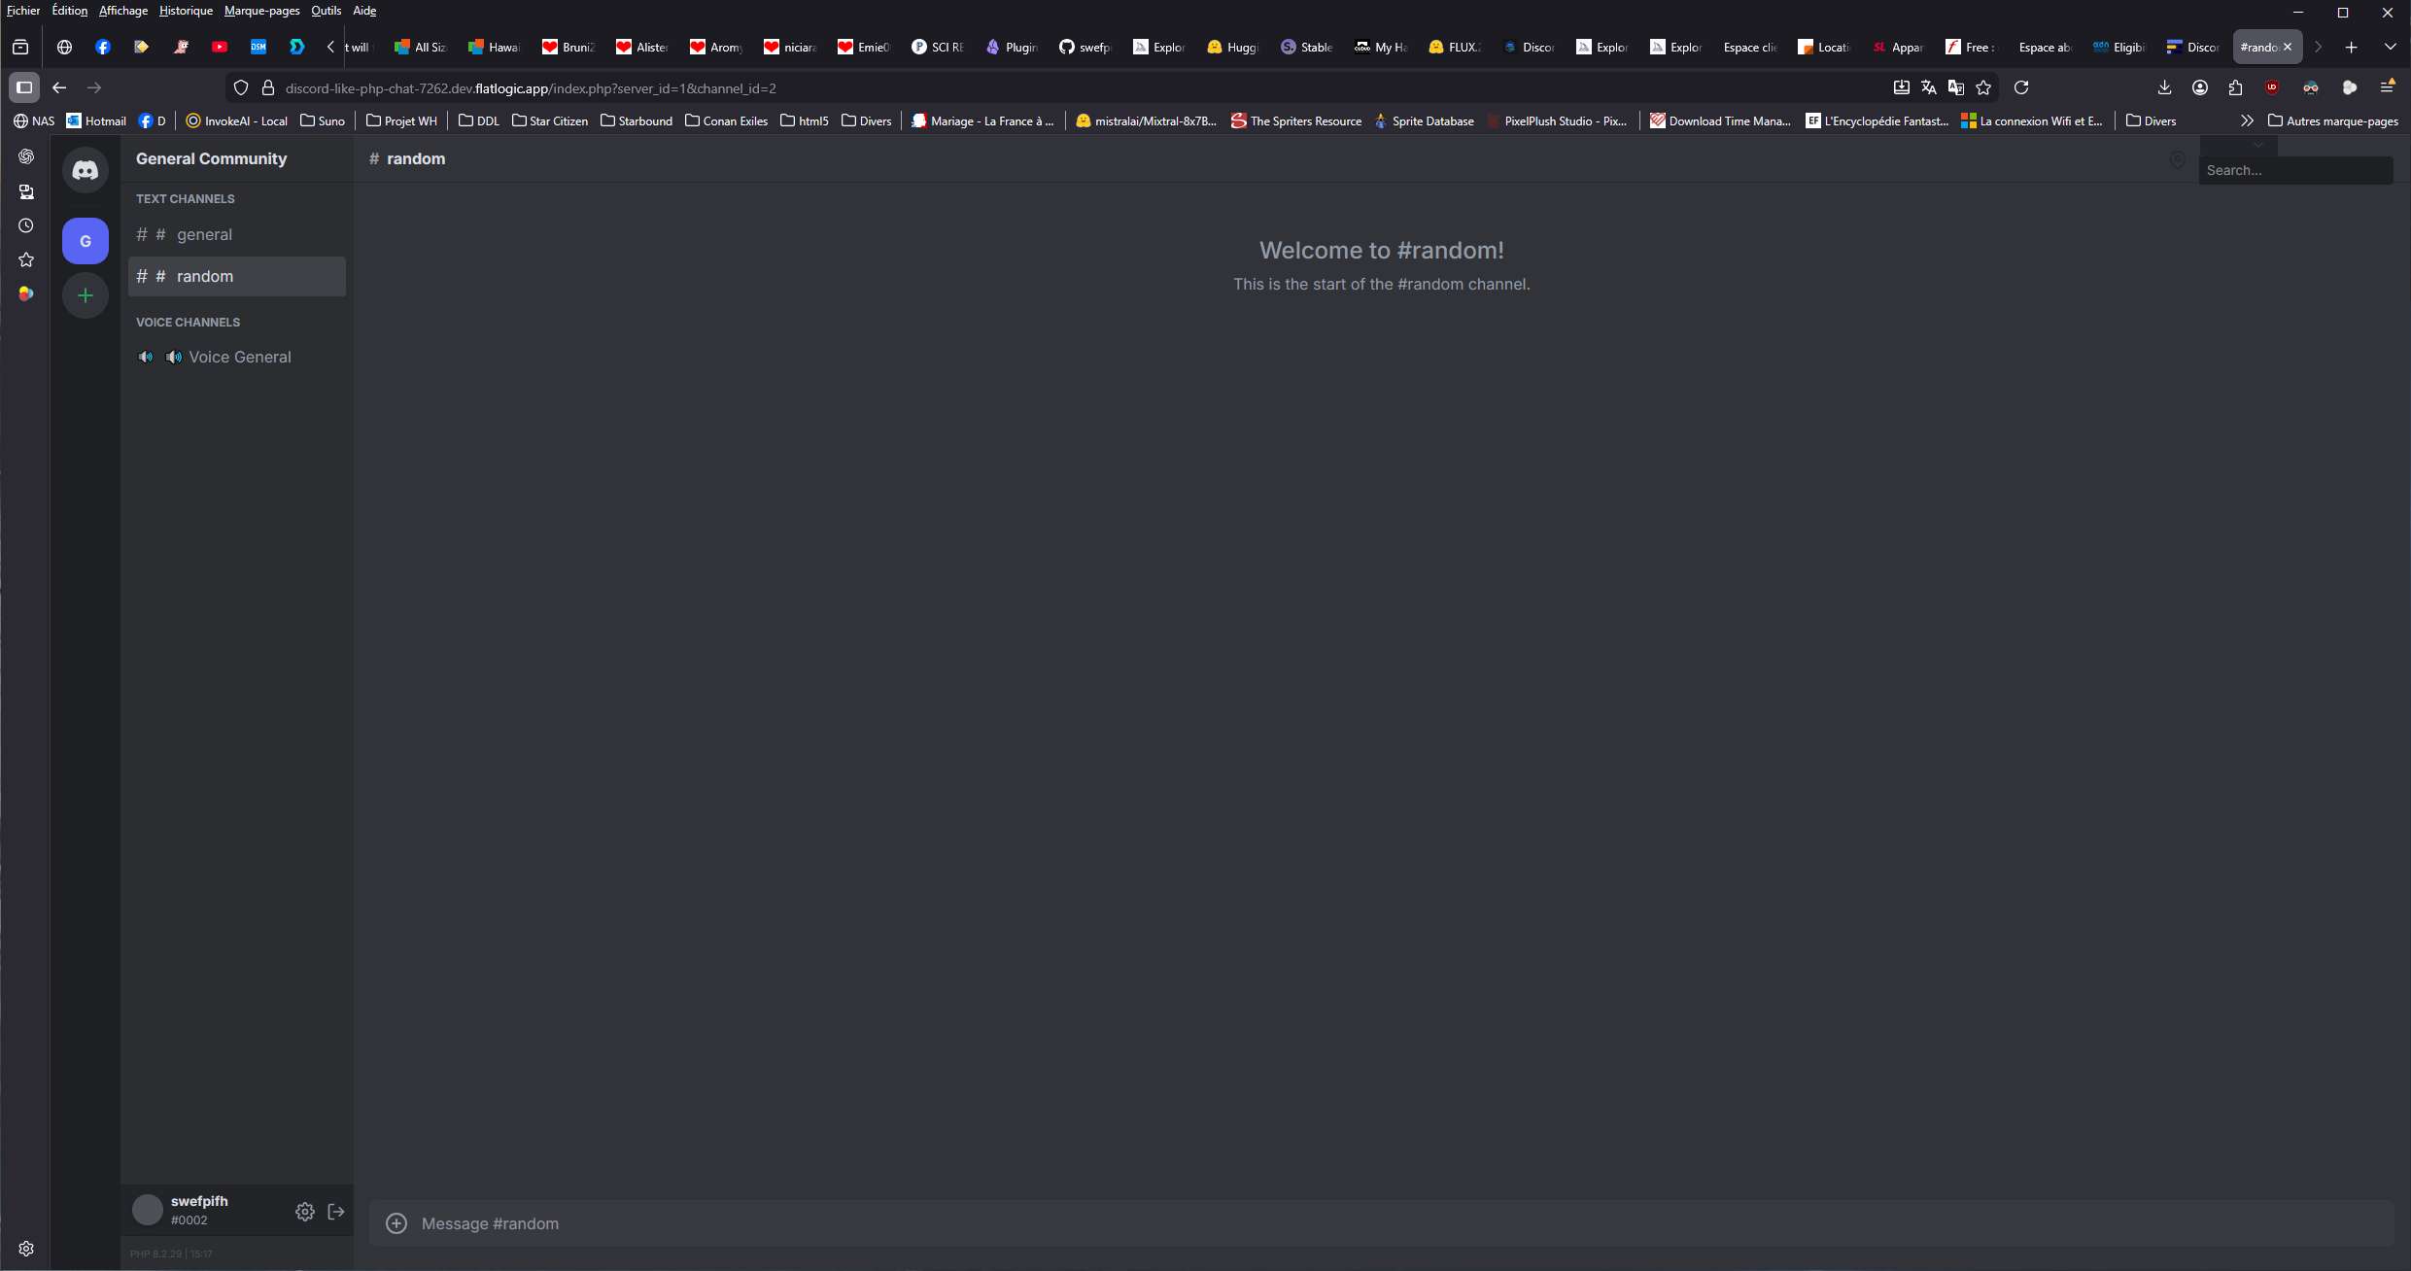Expand the browser list-all-tabs chevron

[x=2390, y=47]
